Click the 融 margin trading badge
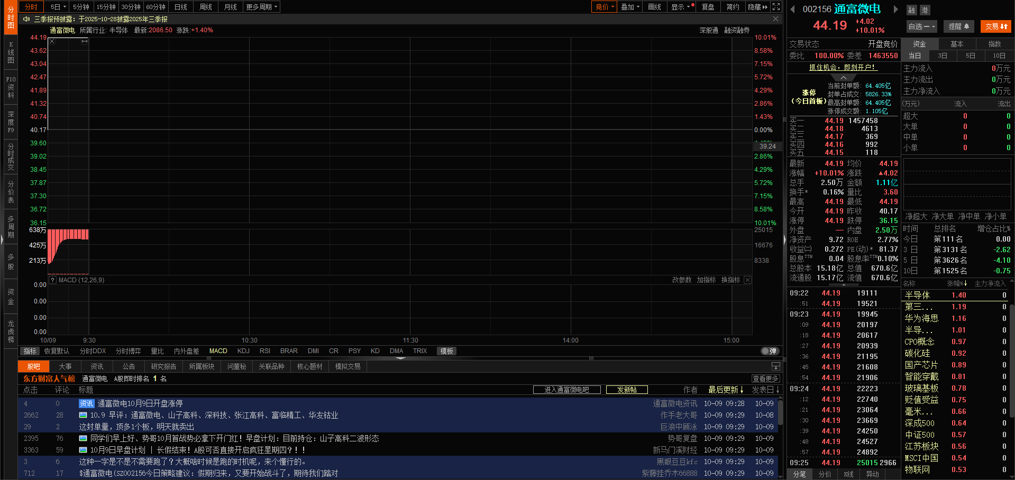 912,10
